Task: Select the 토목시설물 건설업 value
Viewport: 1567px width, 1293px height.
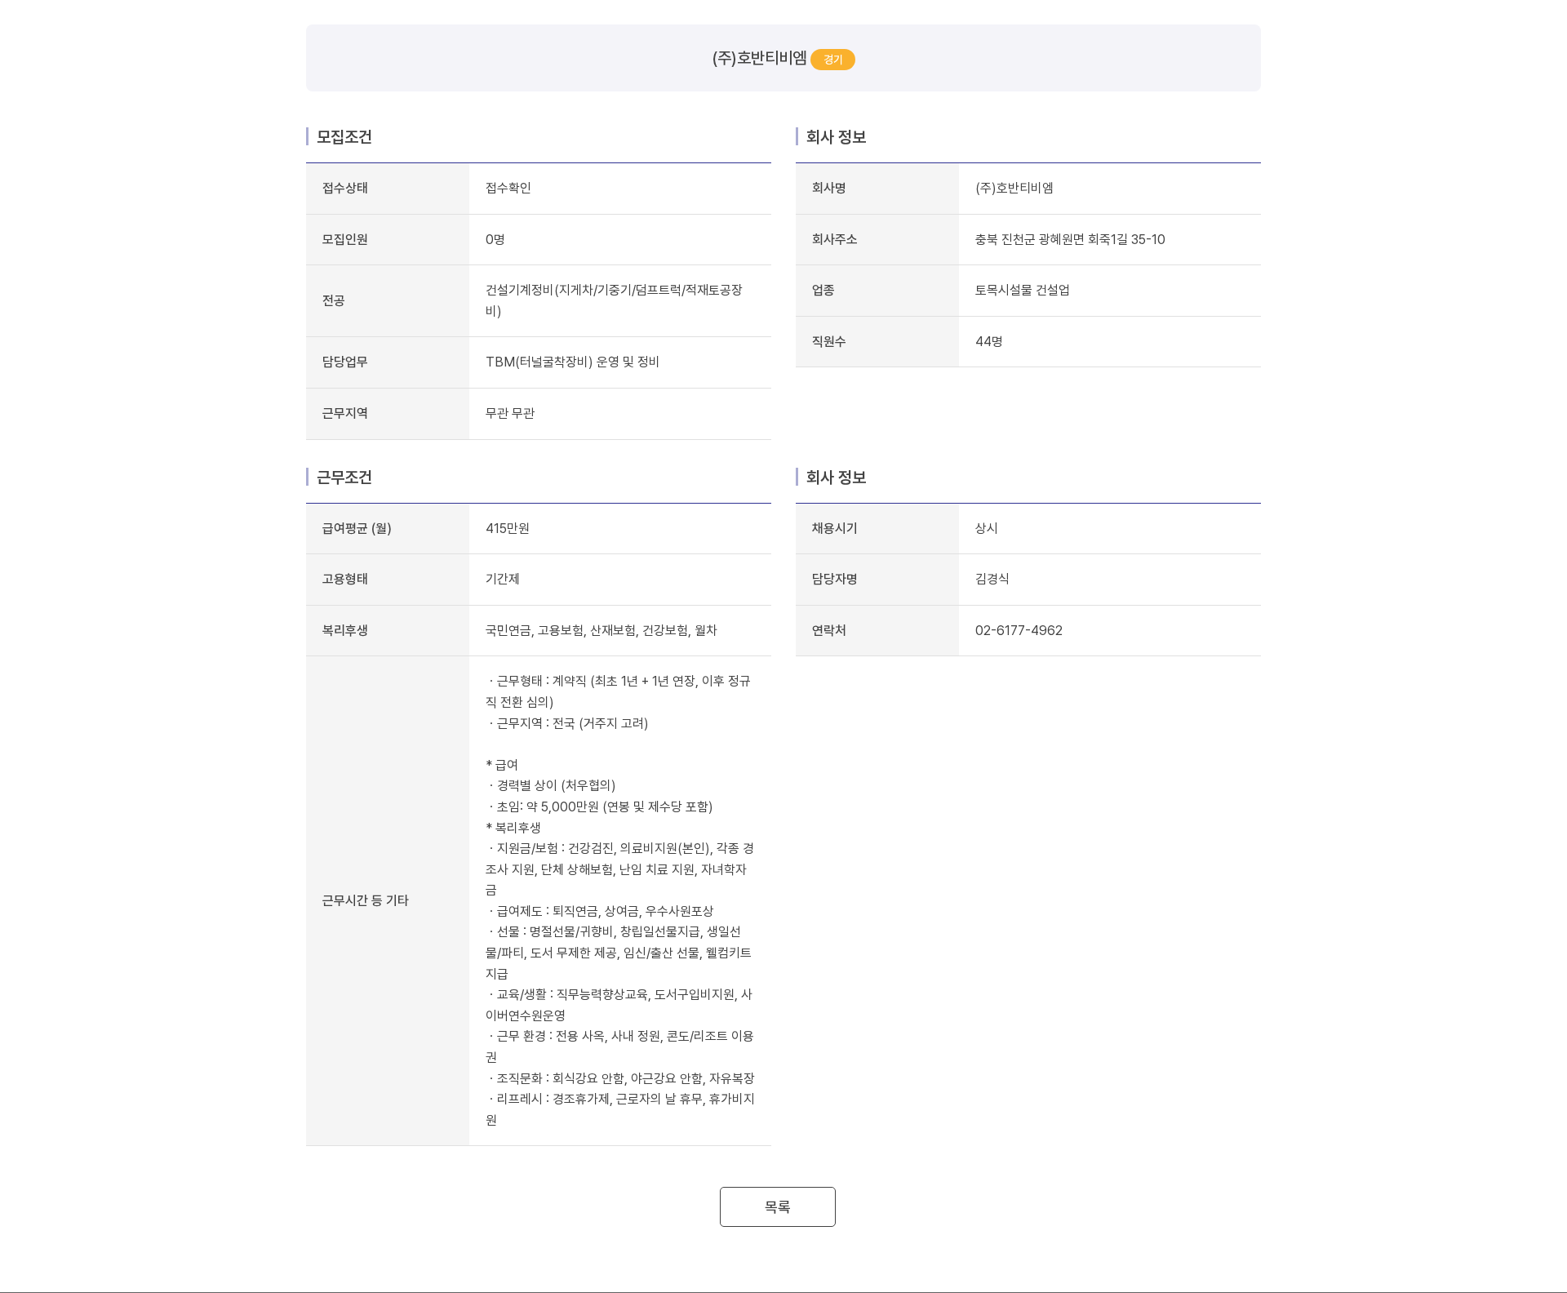Action: (1023, 291)
